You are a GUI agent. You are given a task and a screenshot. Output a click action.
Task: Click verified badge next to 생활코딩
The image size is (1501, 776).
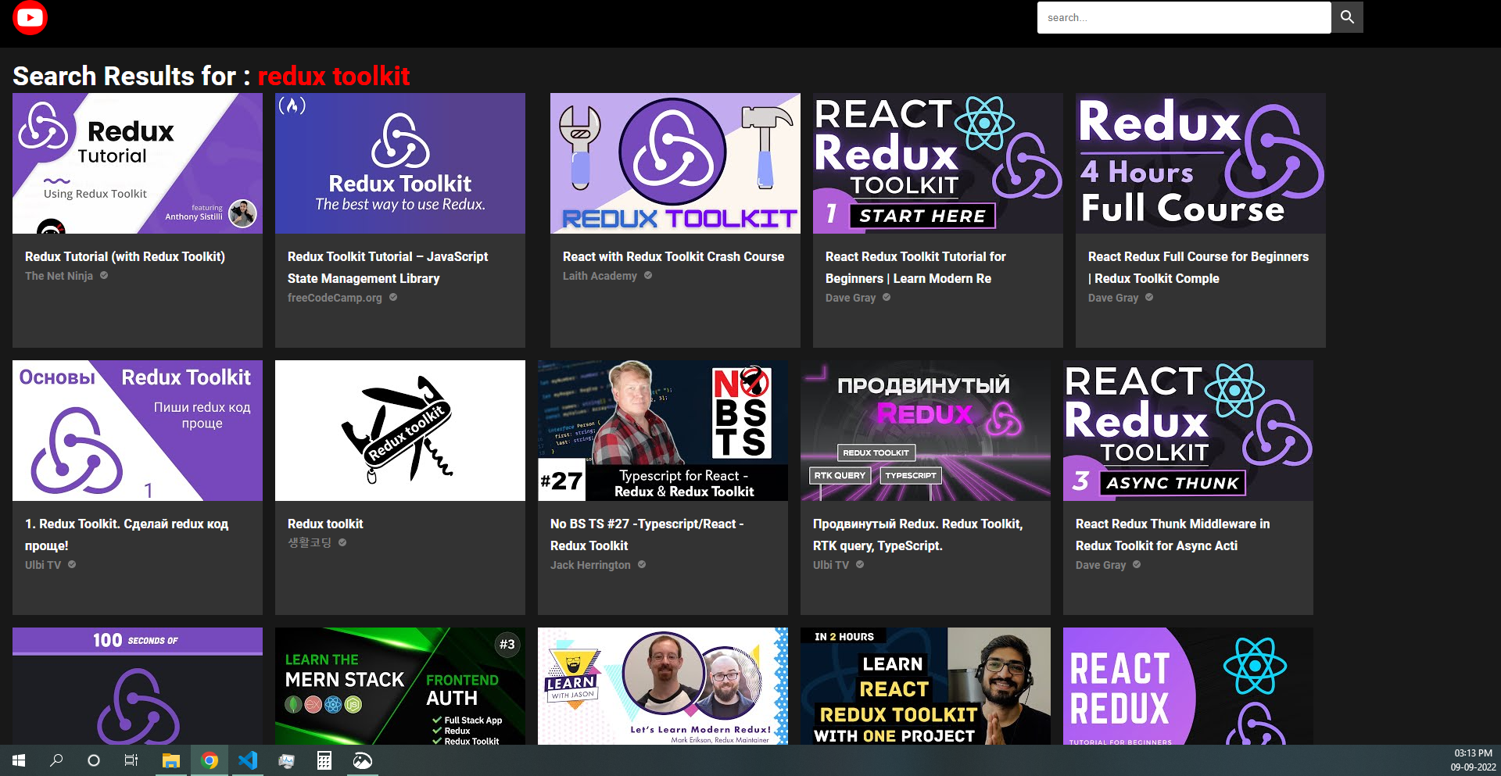(342, 542)
